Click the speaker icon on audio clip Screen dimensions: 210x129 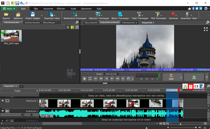click(x=47, y=116)
